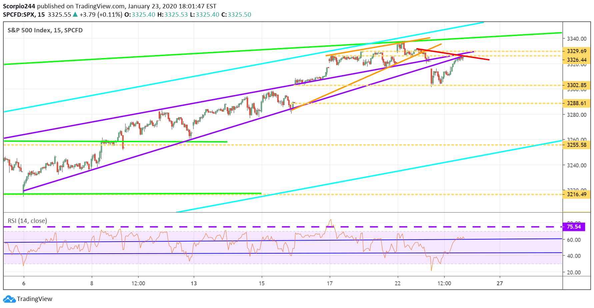594x308 pixels.
Task: Click the RSI 40.00 axis value
Action: tap(574, 256)
